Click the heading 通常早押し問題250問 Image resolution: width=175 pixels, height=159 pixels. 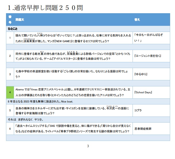point(45,8)
